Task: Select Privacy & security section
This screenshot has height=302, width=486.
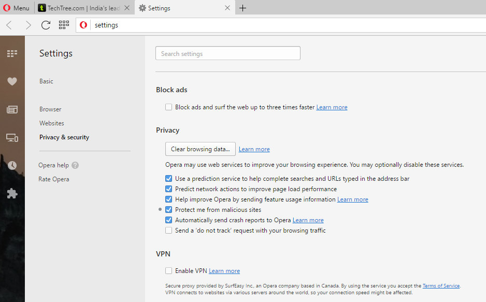Action: 64,137
